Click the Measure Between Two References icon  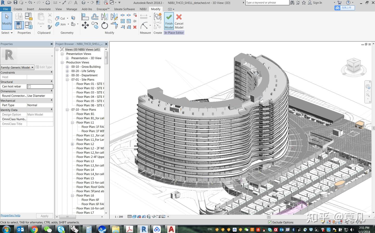click(x=144, y=17)
